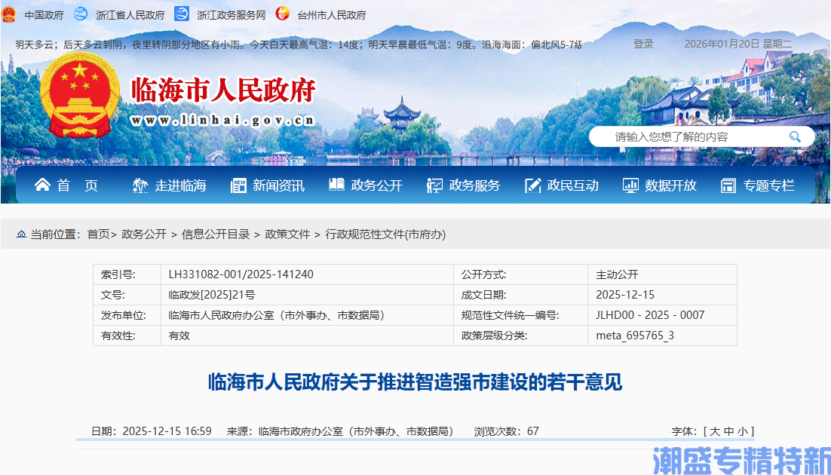Click the 登录 login link
The image size is (831, 475).
pyautogui.click(x=642, y=44)
